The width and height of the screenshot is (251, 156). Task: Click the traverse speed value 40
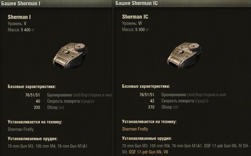(x=38, y=101)
